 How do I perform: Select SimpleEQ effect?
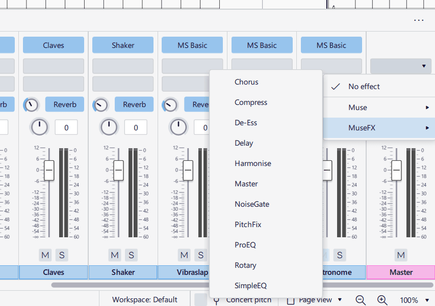(266, 286)
